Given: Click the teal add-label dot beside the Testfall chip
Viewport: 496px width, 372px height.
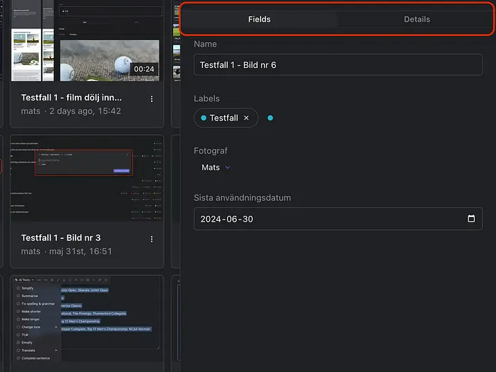Looking at the screenshot, I should tap(270, 118).
